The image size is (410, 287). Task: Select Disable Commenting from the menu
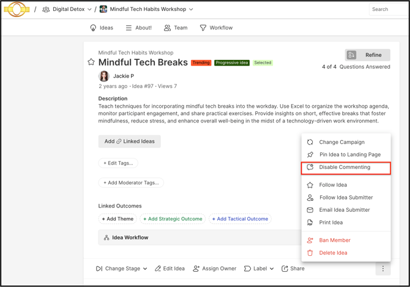[346, 168]
